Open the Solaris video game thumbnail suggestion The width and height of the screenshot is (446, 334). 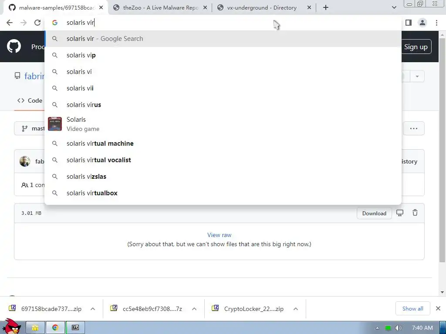(55, 124)
